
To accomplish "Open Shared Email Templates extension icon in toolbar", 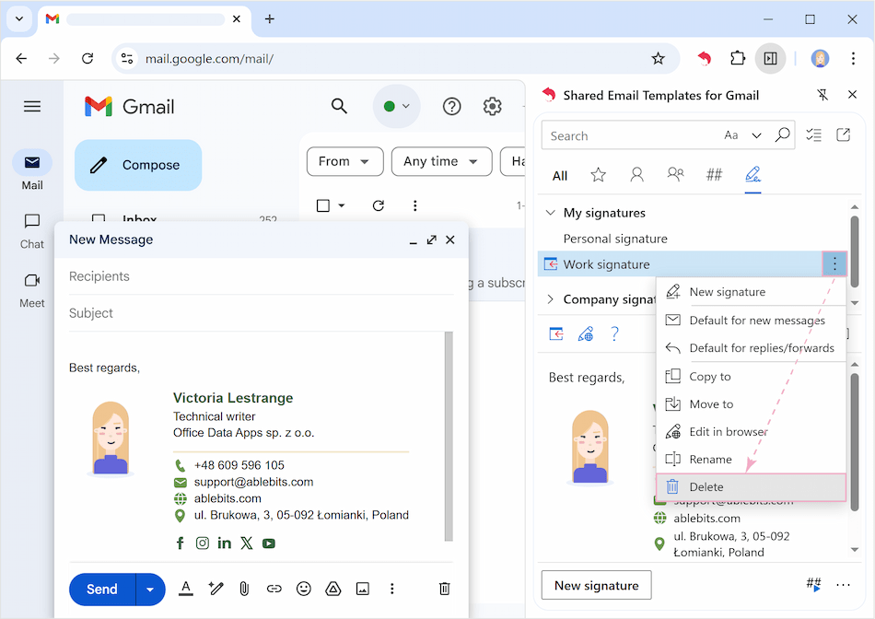I will [705, 58].
